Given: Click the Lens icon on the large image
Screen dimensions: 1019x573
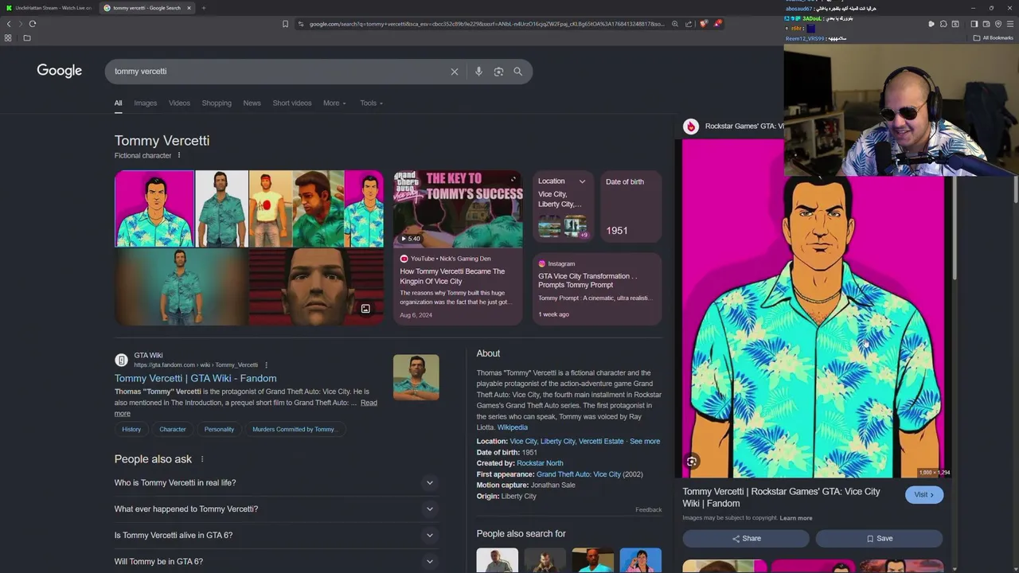Looking at the screenshot, I should pyautogui.click(x=691, y=462).
